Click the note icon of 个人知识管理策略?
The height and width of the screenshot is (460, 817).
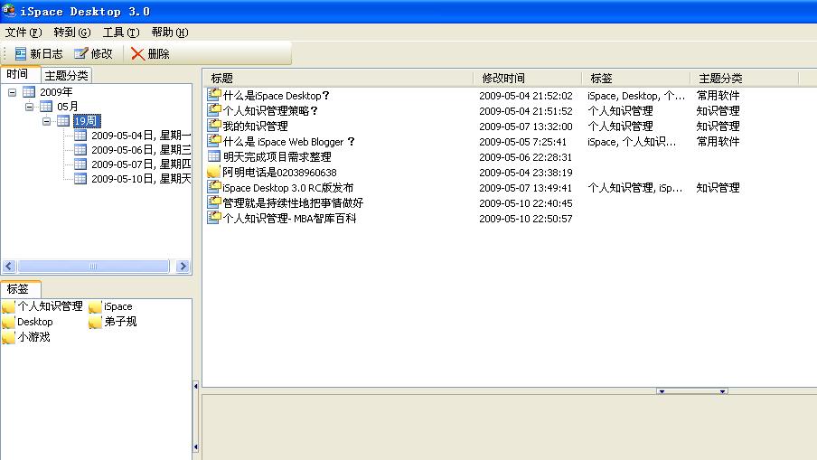pos(213,110)
